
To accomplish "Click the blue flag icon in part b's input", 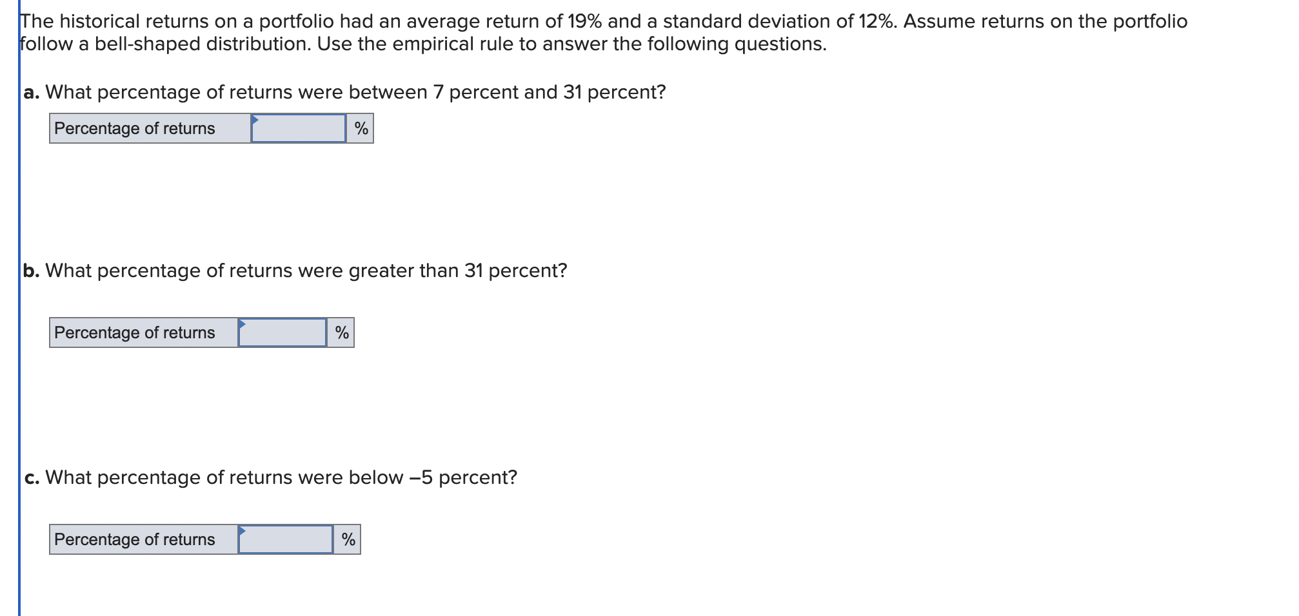I will (x=242, y=325).
